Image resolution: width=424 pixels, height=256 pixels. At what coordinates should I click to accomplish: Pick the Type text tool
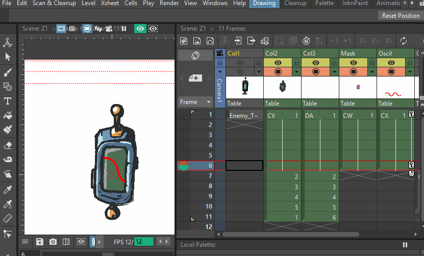pos(8,101)
